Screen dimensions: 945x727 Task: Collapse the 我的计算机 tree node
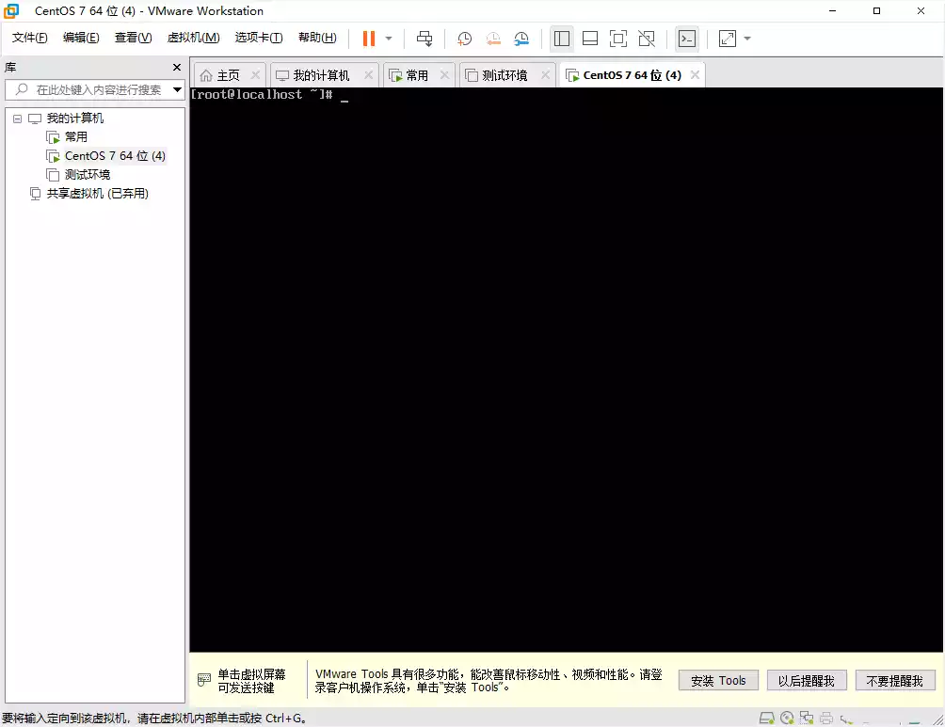17,119
